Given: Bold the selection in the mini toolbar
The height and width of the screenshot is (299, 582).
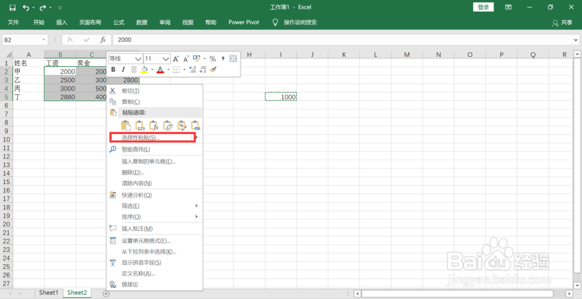Looking at the screenshot, I should point(113,69).
